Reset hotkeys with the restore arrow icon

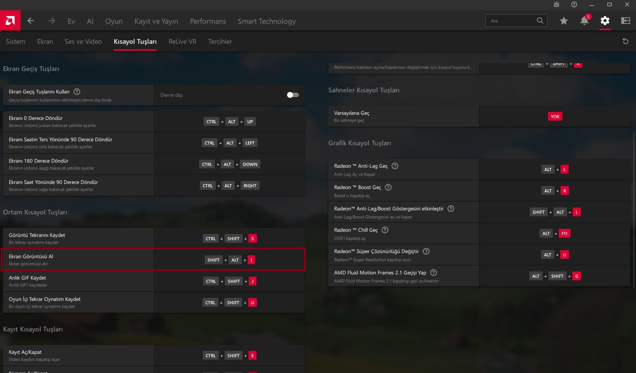click(625, 41)
